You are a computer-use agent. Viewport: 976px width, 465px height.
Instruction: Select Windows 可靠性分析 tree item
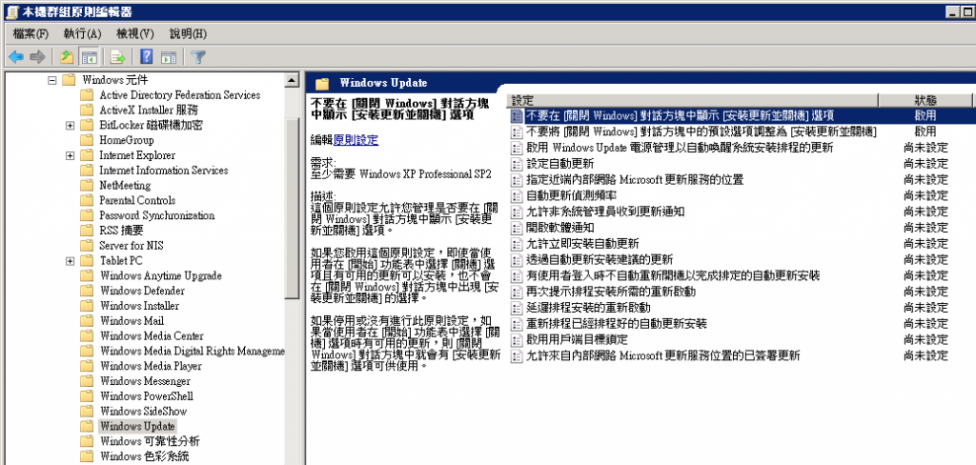tap(150, 441)
